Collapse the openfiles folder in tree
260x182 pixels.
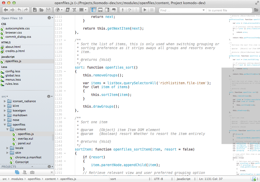pyautogui.click(x=5, y=125)
